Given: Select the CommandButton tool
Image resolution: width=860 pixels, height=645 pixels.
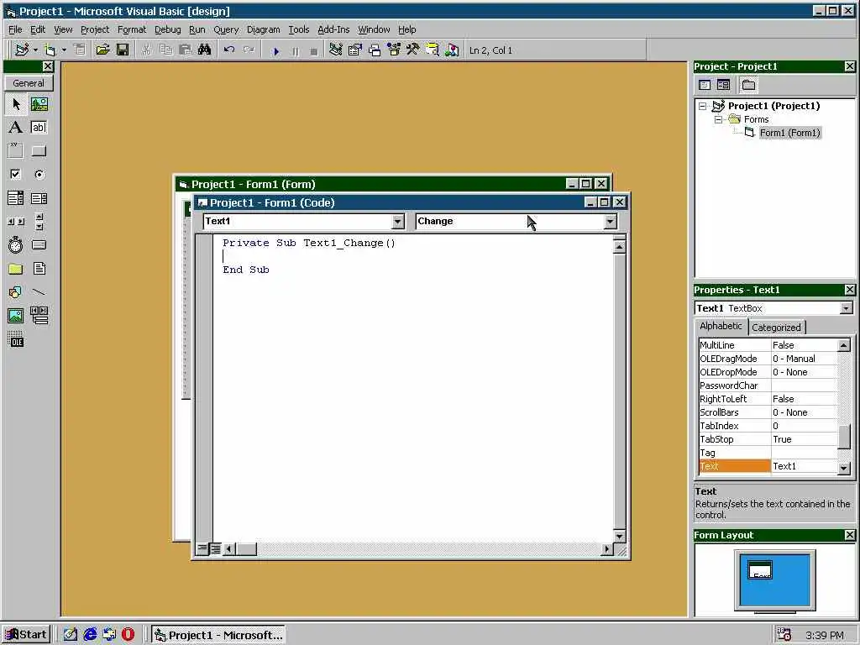Looking at the screenshot, I should (x=39, y=151).
